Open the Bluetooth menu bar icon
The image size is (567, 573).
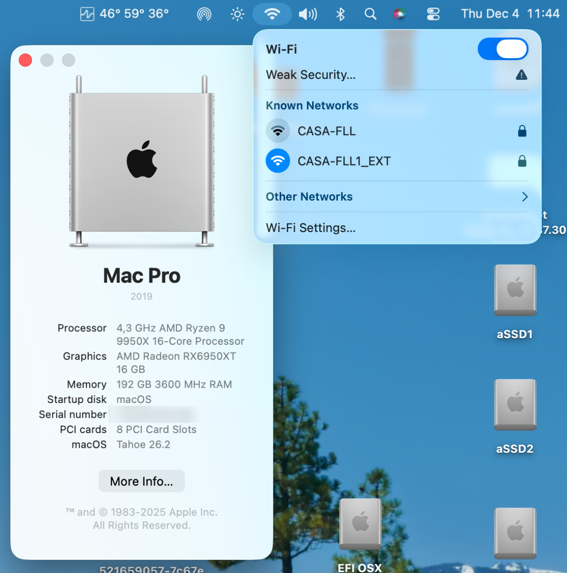tap(340, 14)
